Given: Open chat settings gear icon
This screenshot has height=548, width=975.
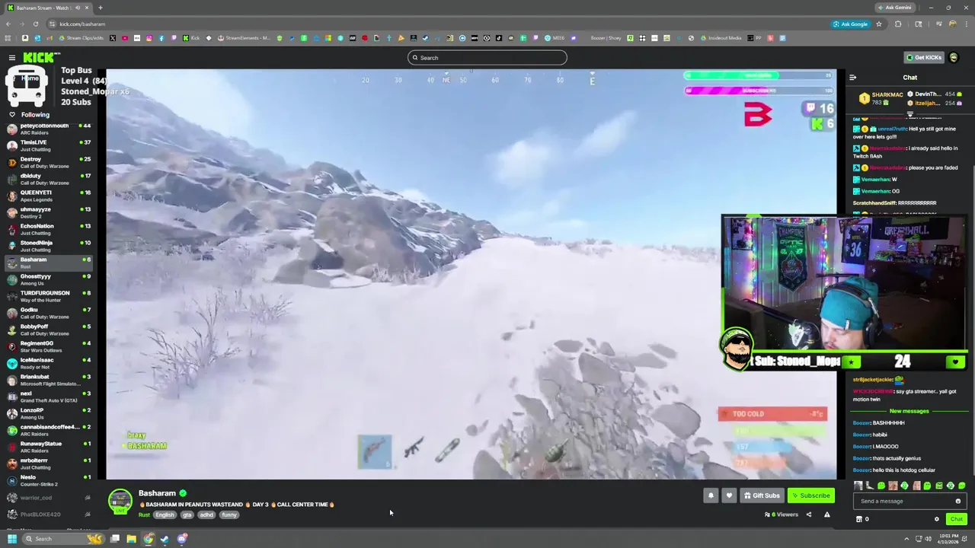Looking at the screenshot, I should click(x=937, y=519).
